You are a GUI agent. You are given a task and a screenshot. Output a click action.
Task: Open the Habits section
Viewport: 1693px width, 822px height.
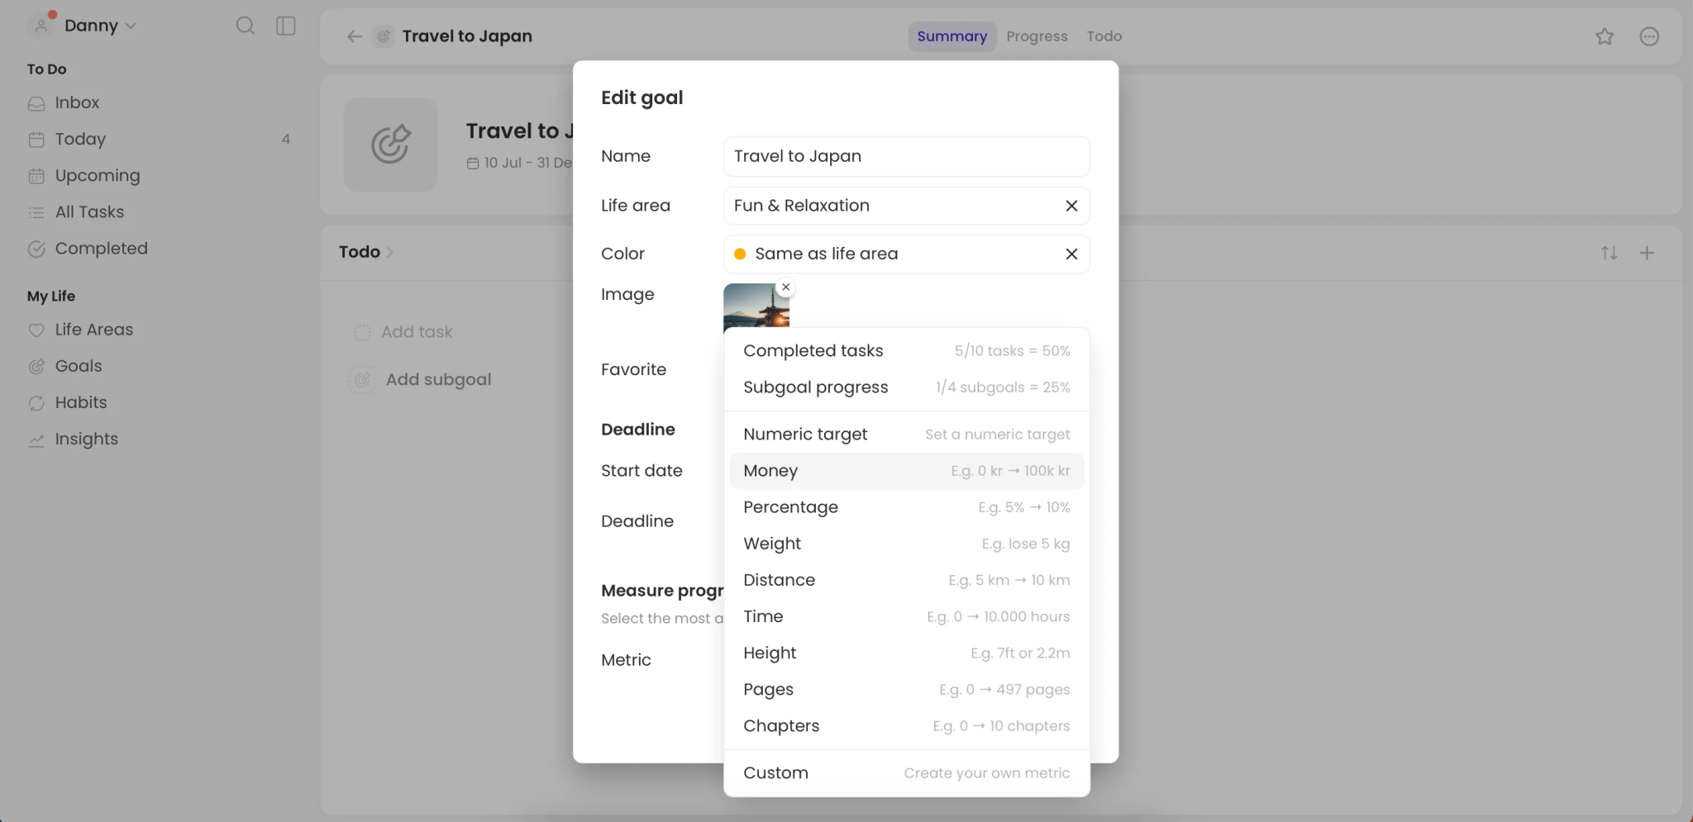[x=80, y=402]
